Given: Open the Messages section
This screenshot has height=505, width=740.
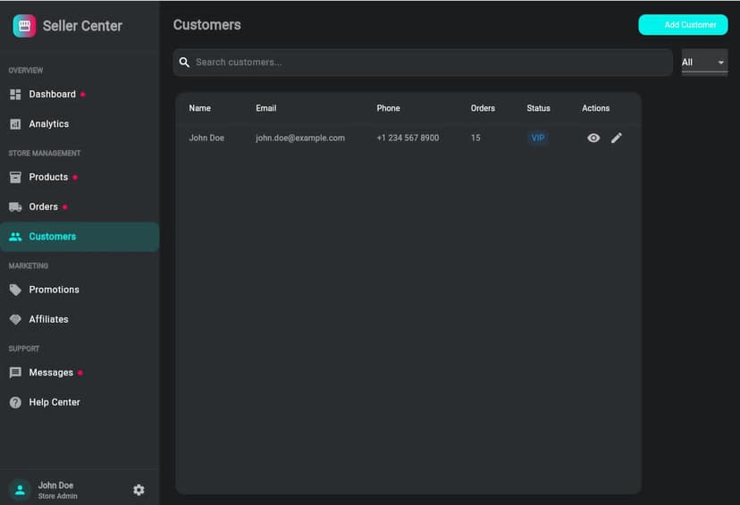Looking at the screenshot, I should (51, 373).
